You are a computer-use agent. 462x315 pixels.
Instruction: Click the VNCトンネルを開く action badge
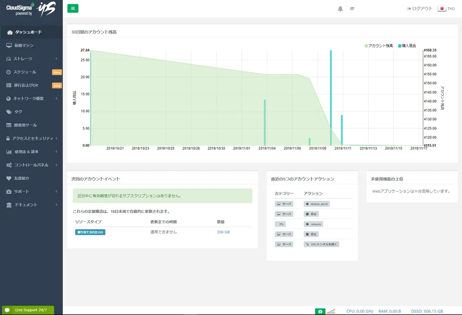click(x=322, y=244)
